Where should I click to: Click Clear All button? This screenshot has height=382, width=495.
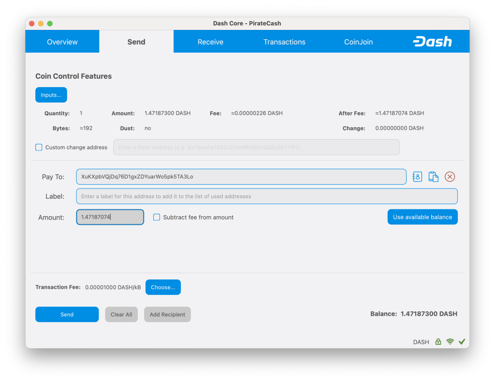[121, 314]
